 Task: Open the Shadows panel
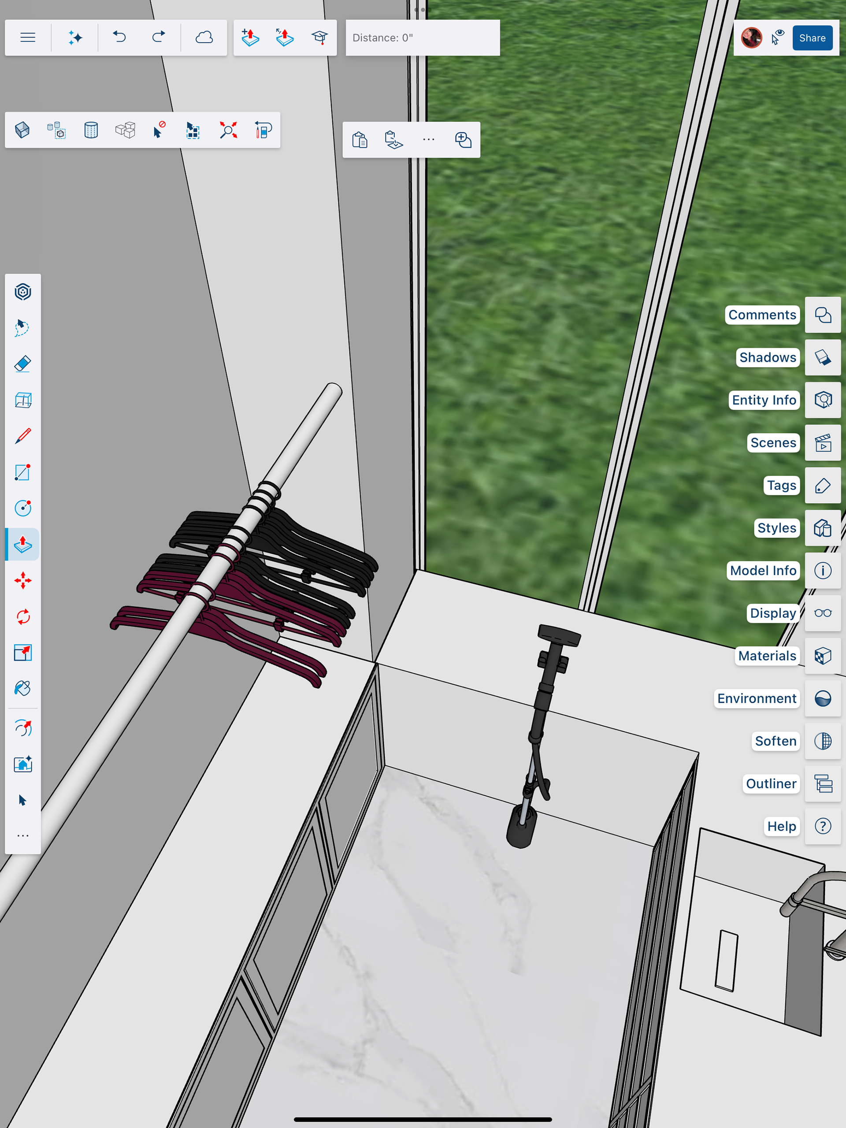tap(822, 357)
